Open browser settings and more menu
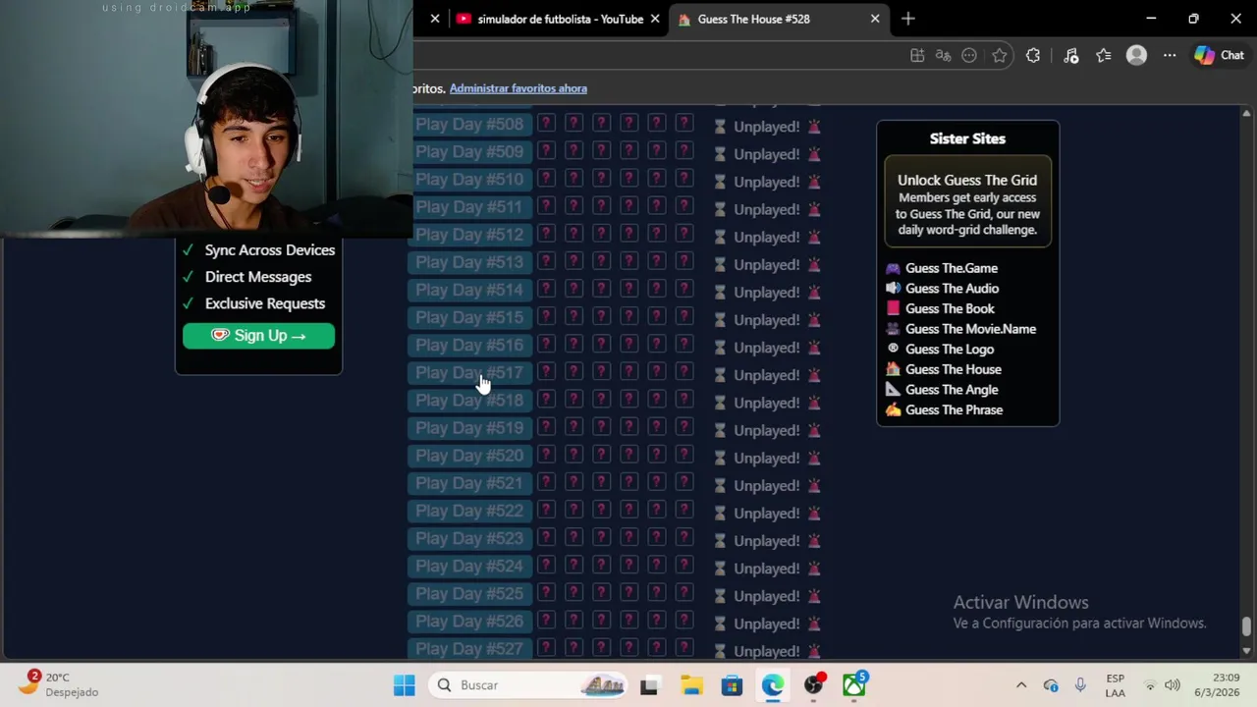Screen dimensions: 1257x707 (x=1170, y=56)
